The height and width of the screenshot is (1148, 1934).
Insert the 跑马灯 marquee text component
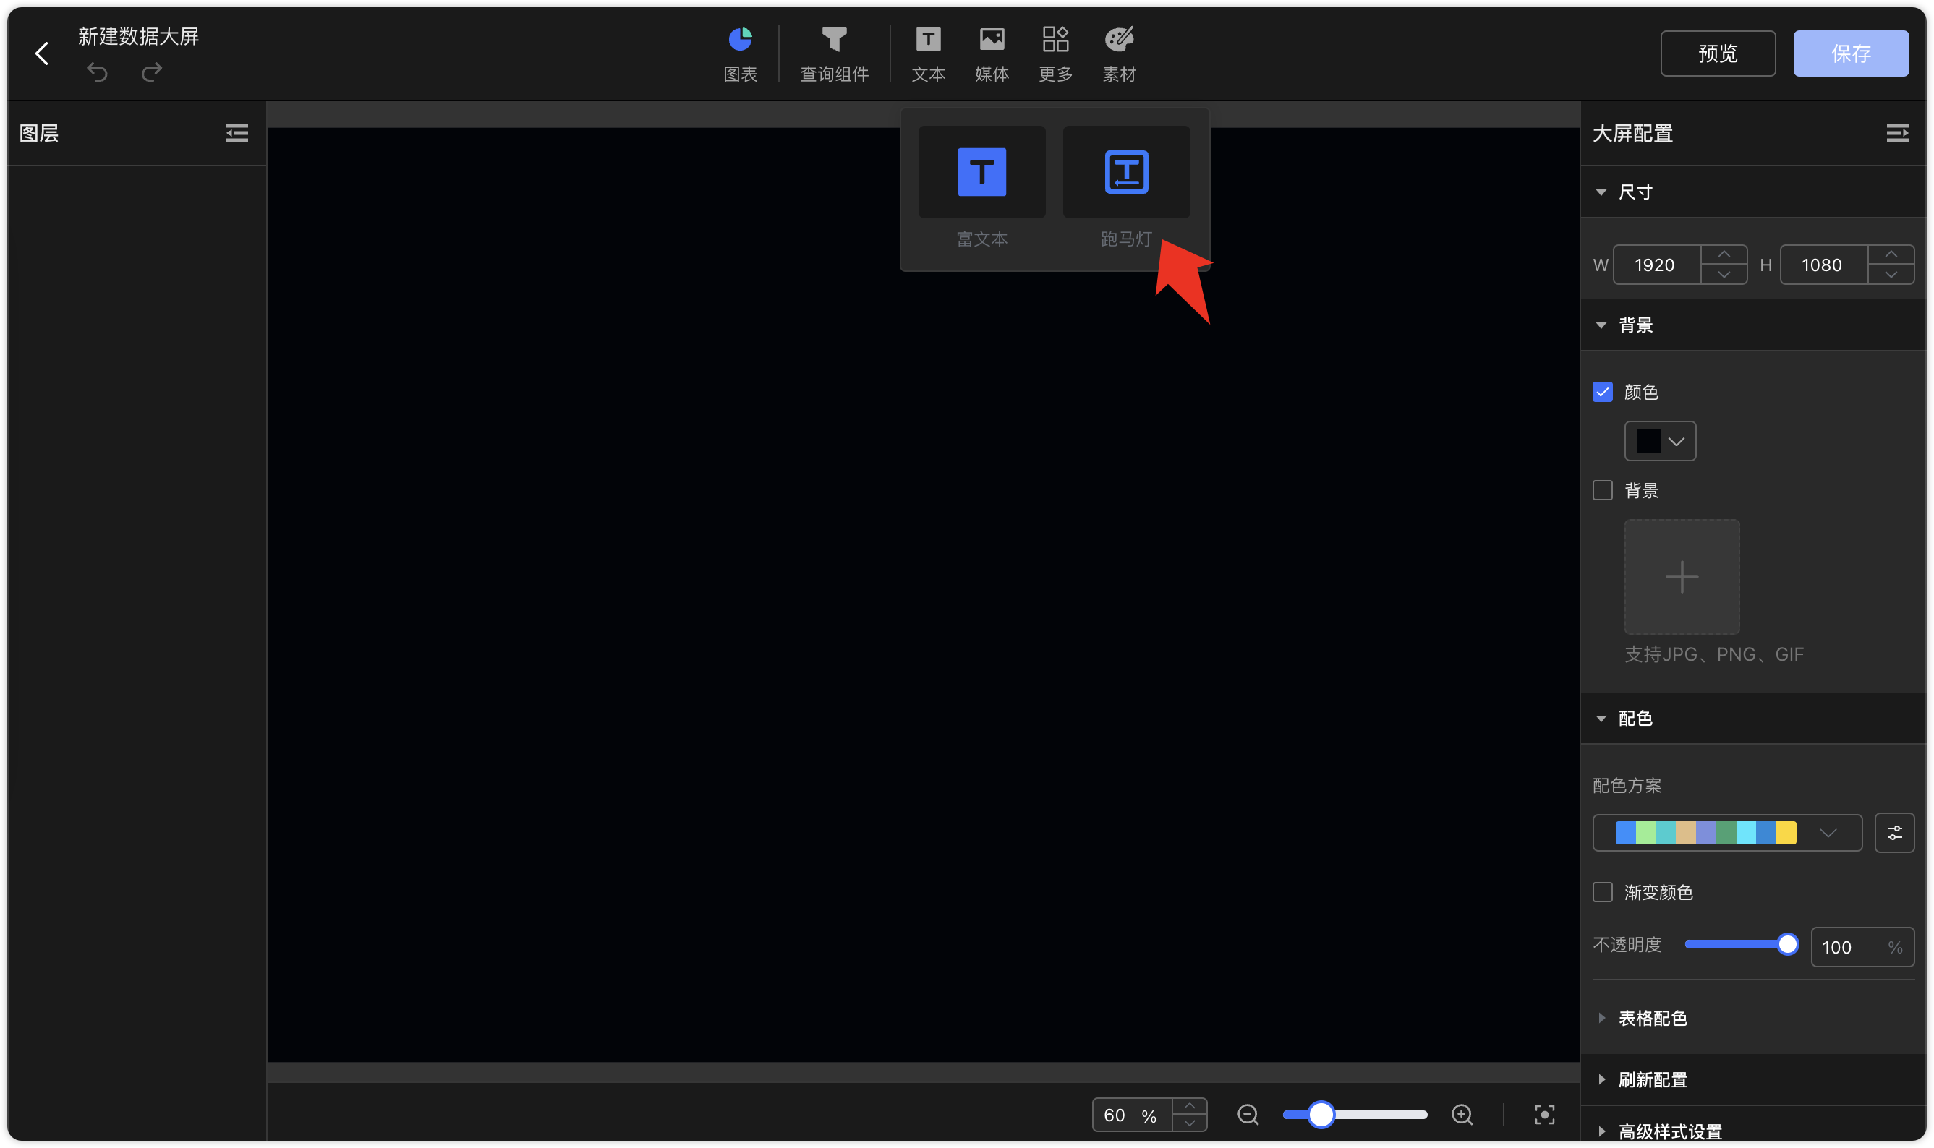click(x=1126, y=172)
